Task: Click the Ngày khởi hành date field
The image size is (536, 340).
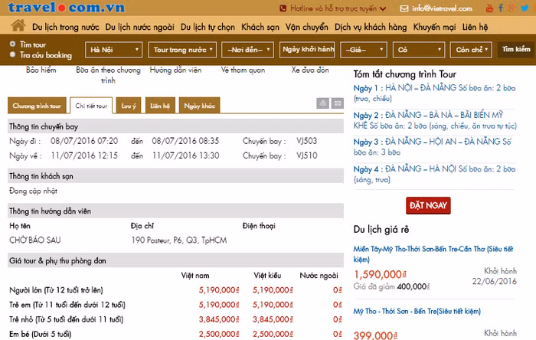Action: 307,50
